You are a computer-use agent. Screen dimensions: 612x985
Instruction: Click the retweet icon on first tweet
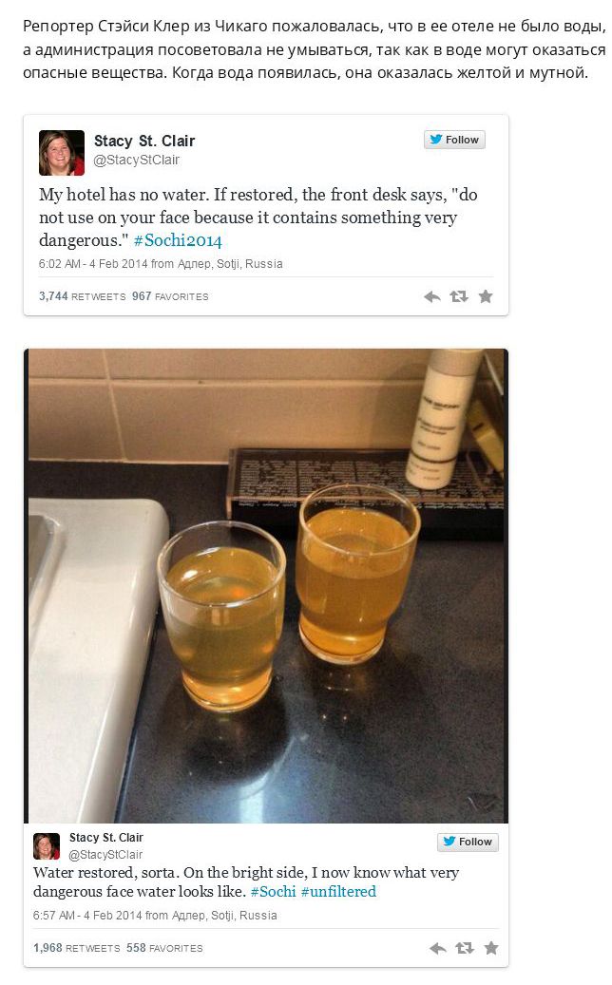click(x=459, y=295)
